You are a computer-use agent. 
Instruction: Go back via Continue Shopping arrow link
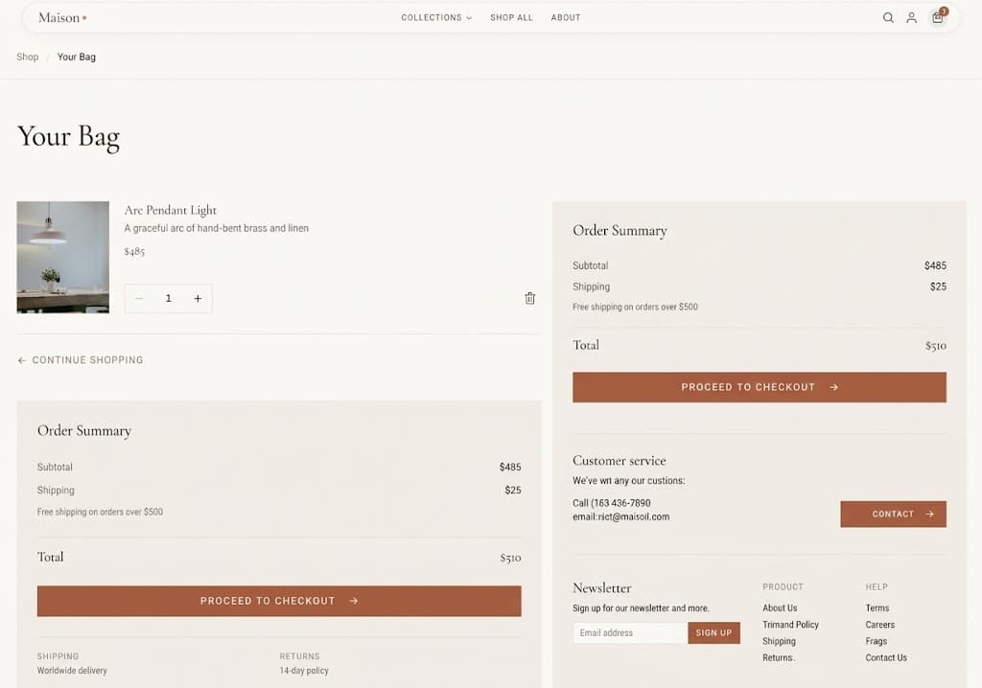(81, 360)
